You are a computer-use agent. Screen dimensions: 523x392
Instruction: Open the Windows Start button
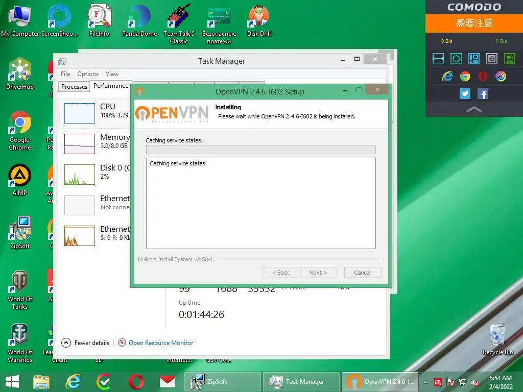[12, 382]
